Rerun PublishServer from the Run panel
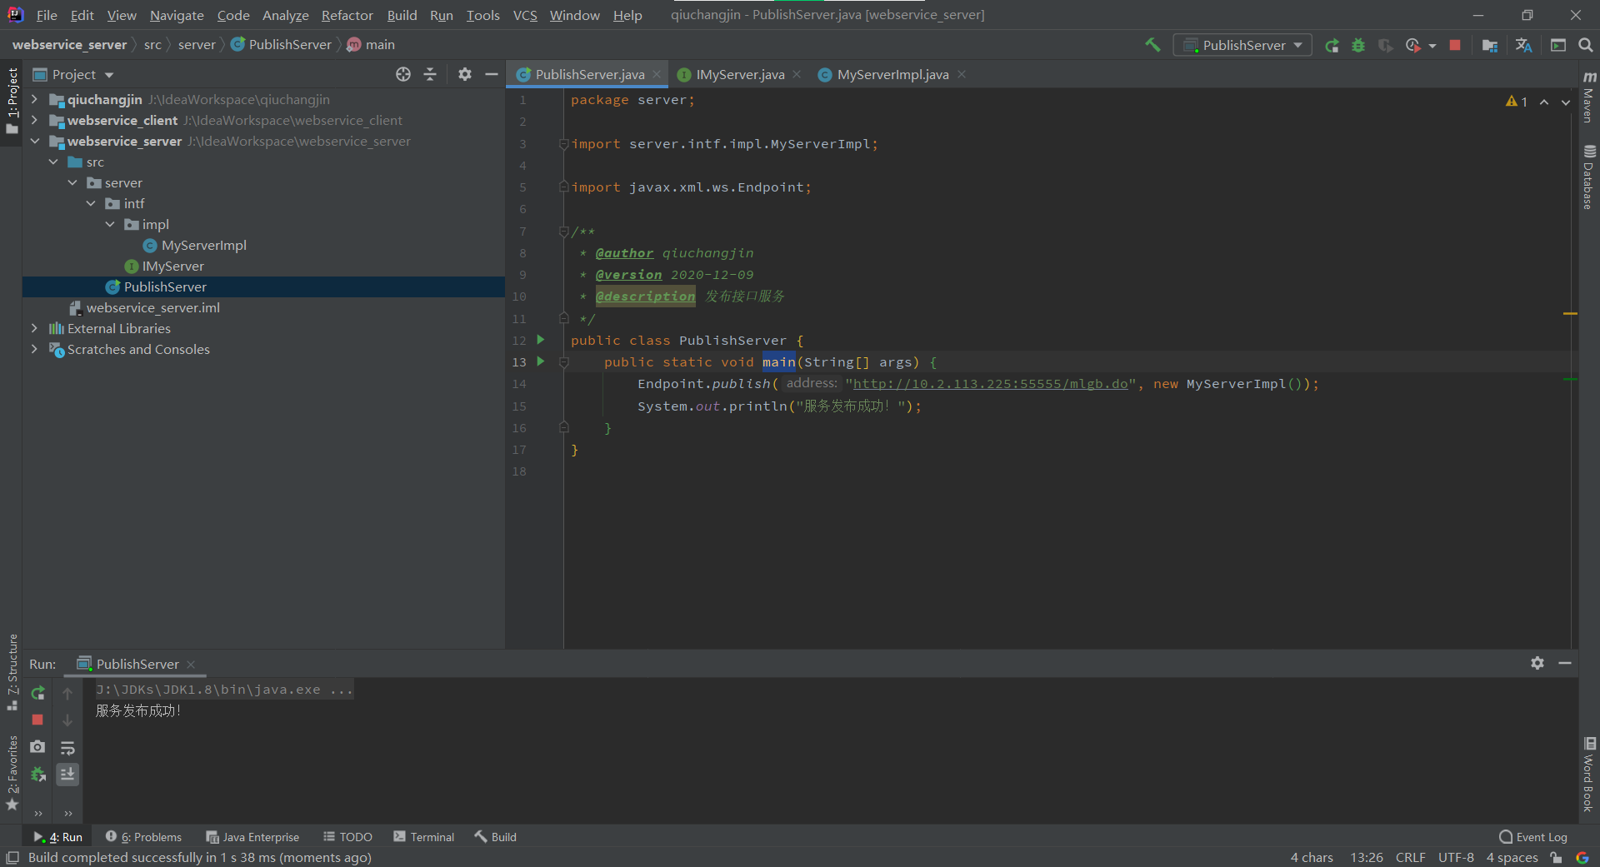 (37, 693)
